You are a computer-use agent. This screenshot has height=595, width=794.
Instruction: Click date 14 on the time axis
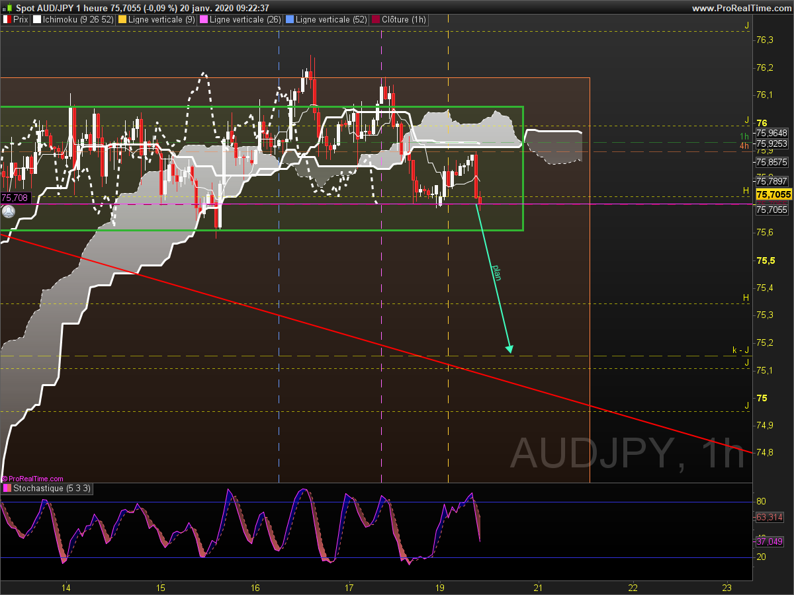66,587
